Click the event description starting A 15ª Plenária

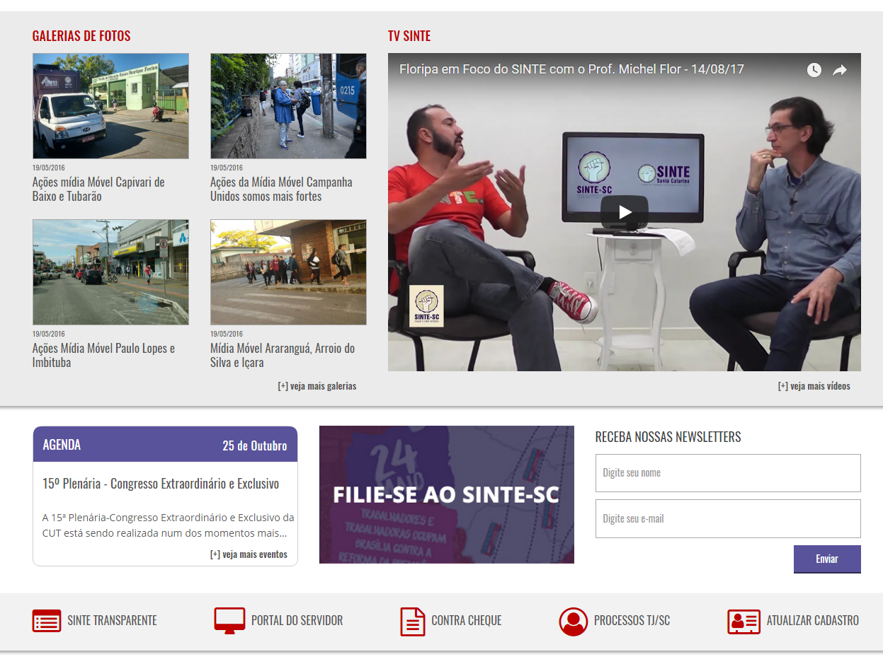(169, 525)
